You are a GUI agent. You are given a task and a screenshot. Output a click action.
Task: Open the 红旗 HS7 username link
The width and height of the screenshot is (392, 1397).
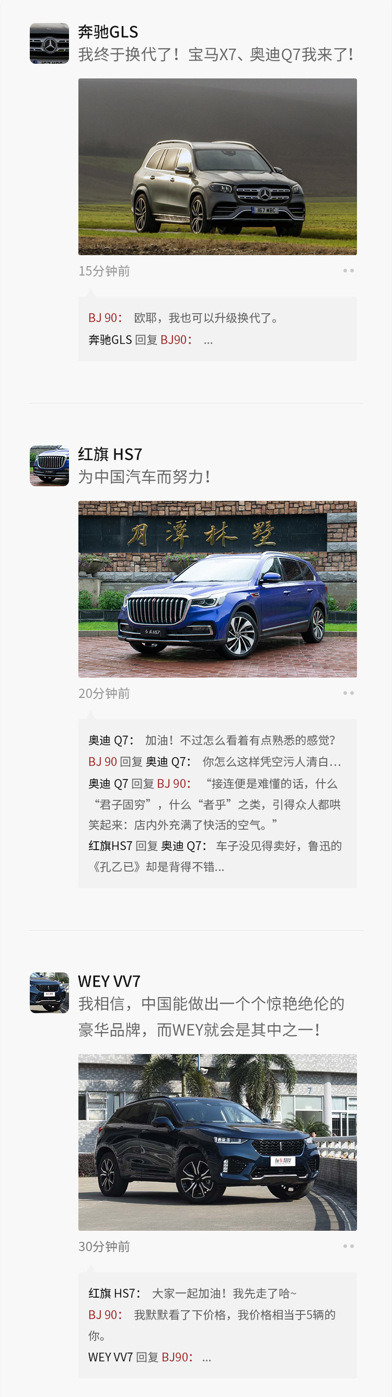pos(110,454)
